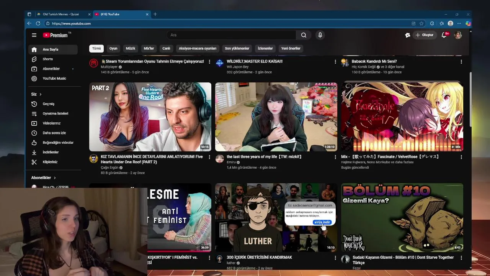
Task: Click the Ara search field
Action: click(x=231, y=35)
